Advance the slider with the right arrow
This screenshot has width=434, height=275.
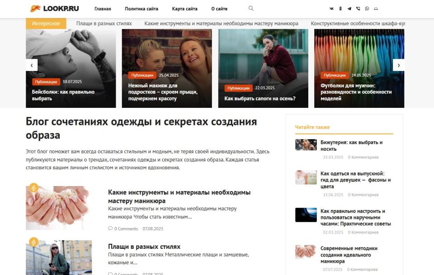point(400,65)
